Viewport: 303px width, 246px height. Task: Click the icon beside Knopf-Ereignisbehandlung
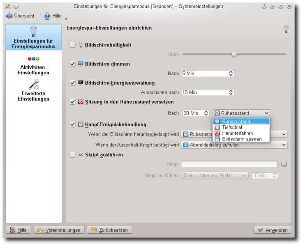(x=81, y=124)
